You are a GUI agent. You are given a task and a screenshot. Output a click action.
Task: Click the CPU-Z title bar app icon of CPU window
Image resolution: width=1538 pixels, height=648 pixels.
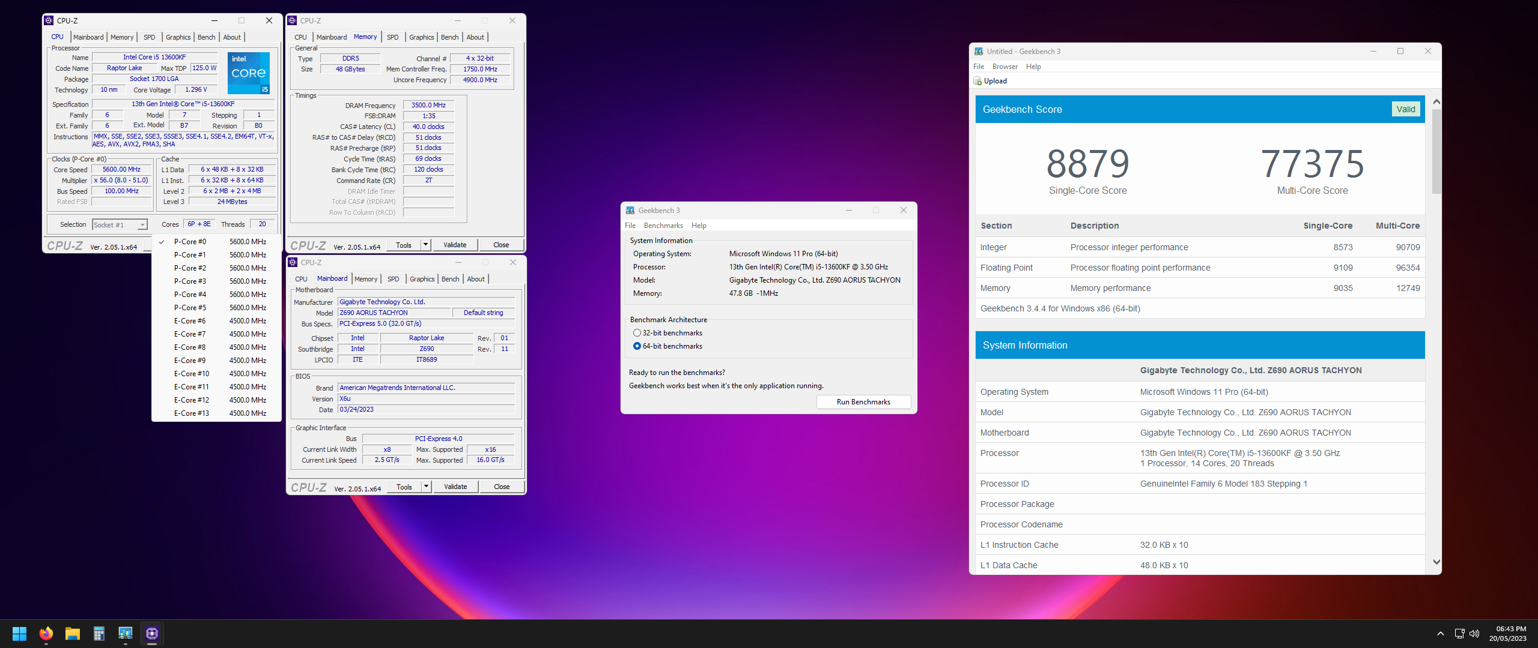point(49,20)
